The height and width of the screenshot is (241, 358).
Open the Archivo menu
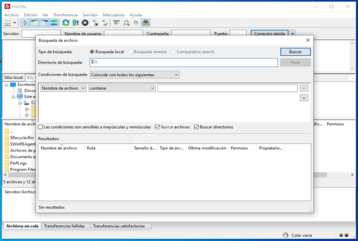click(x=12, y=15)
